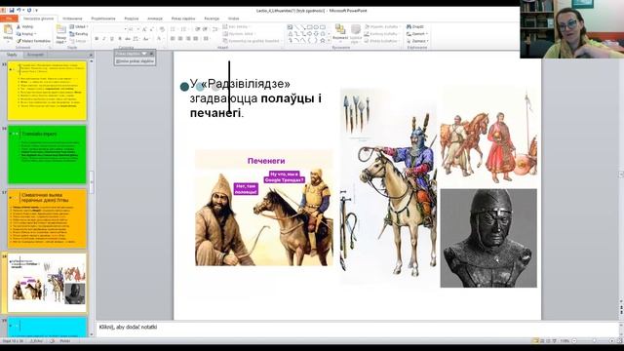
Task: Click the Wklej (Paste) clipboard icon
Action: (x=8, y=30)
